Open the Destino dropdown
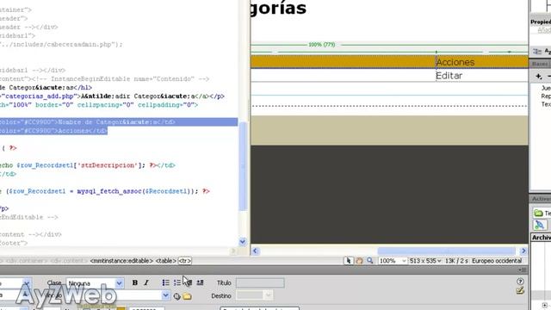The width and height of the screenshot is (551, 310). point(255,295)
